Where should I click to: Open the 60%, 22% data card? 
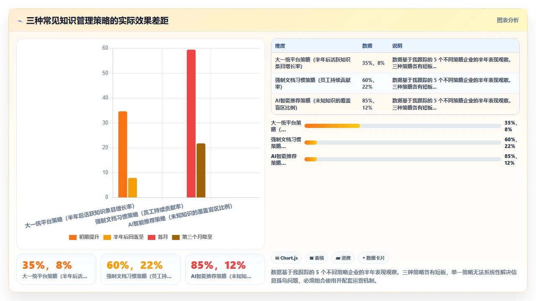click(x=141, y=269)
